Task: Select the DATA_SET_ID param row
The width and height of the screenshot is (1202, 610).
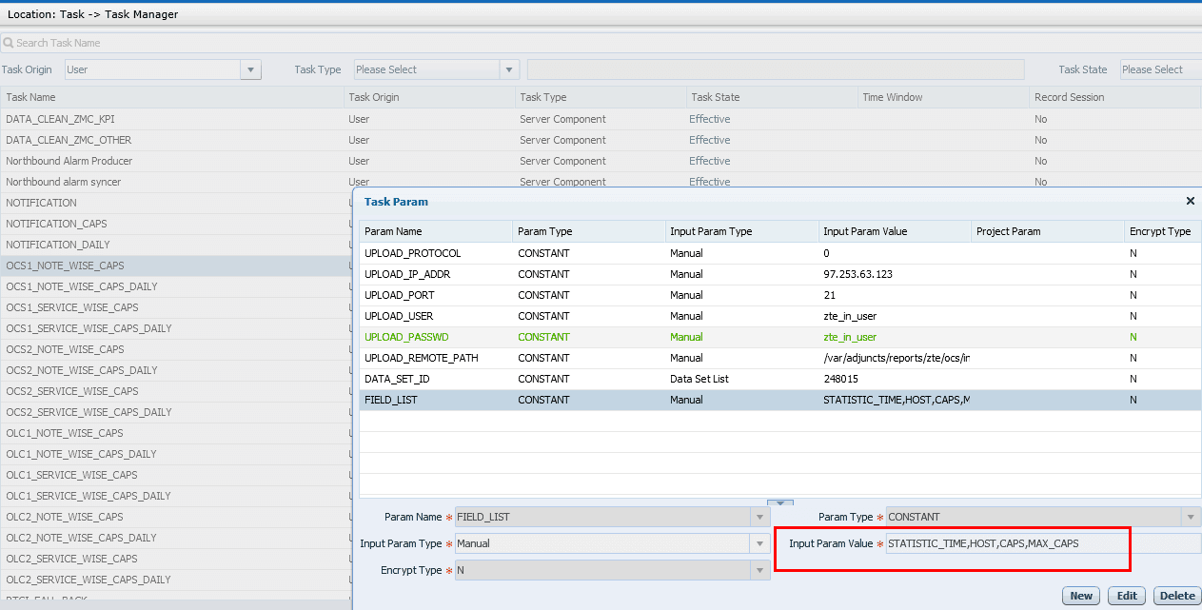Action: click(x=780, y=379)
